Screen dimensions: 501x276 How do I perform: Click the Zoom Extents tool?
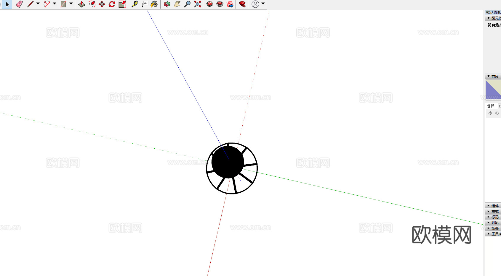click(x=197, y=4)
